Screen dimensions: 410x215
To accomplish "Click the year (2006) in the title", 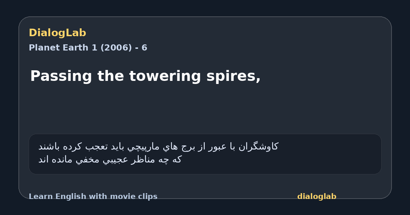I will 116,48.
